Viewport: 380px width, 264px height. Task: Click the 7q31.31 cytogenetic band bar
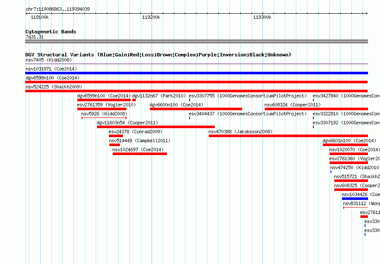pos(196,41)
